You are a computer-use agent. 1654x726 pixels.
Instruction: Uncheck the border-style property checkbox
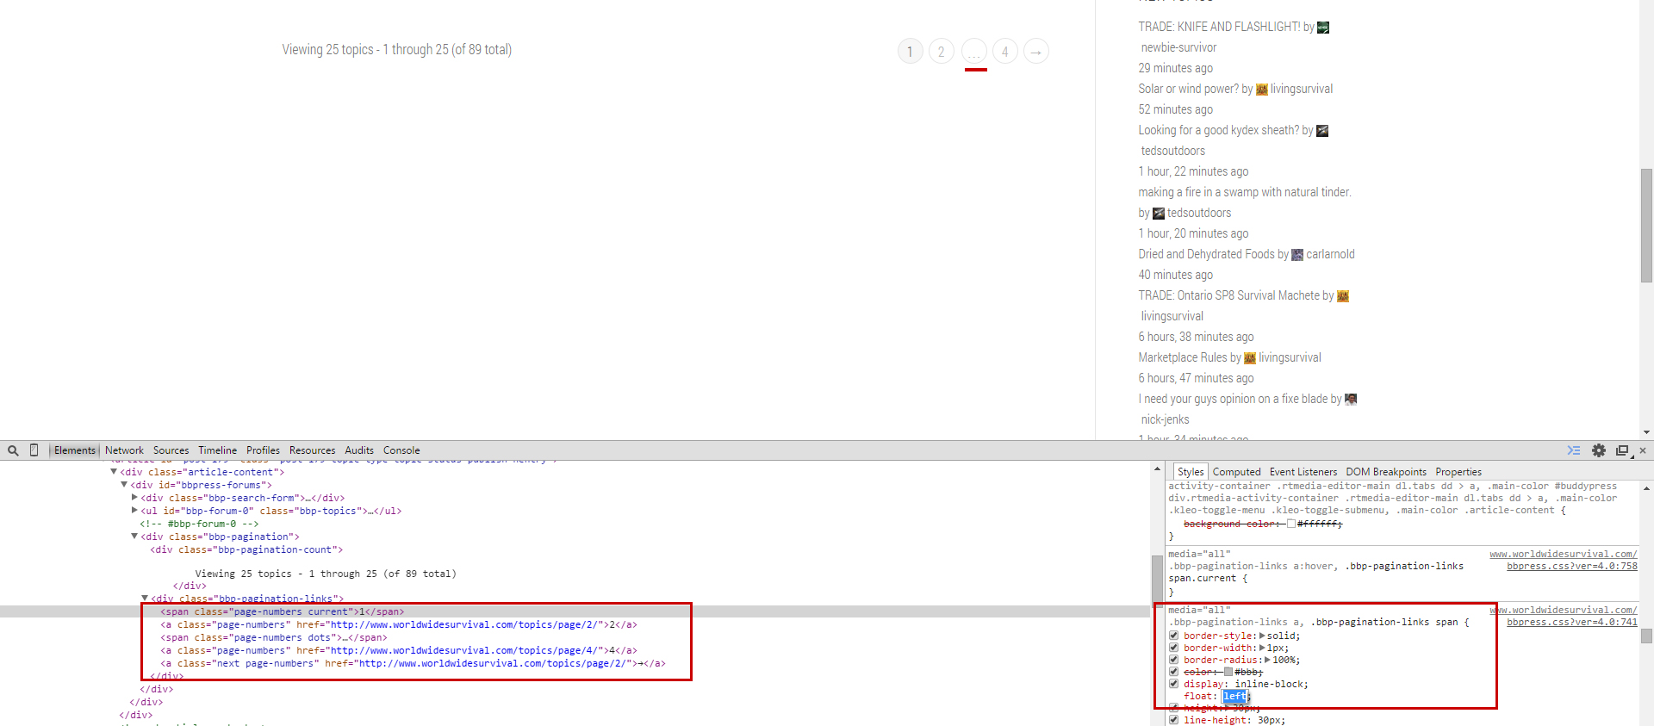tap(1173, 636)
